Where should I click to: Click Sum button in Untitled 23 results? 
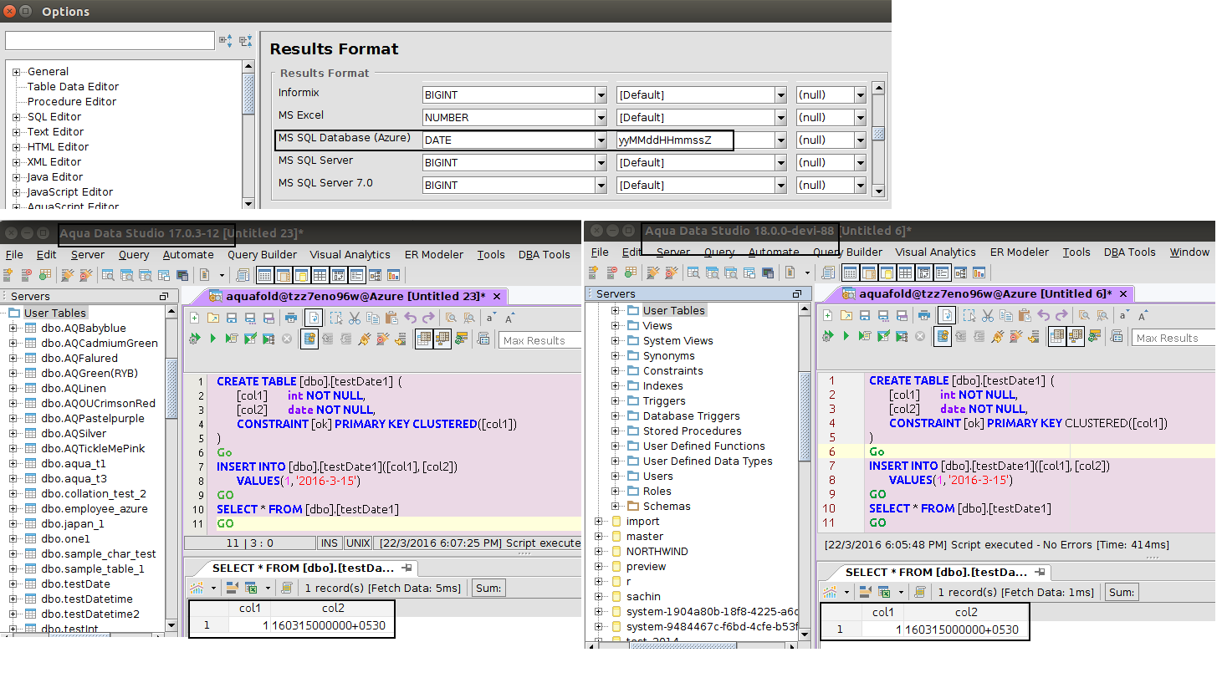click(488, 588)
